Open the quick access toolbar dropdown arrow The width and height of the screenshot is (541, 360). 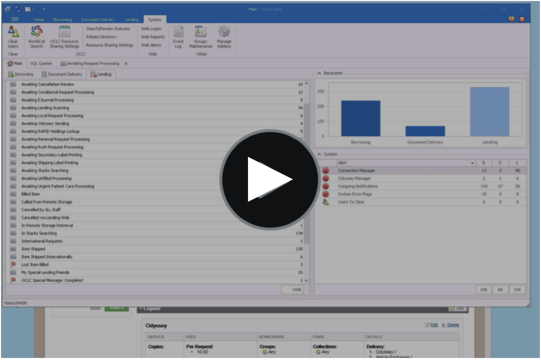44,9
